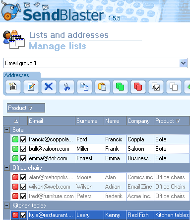The image size is (190, 220).
Task: Click the Product grouping chip above table
Action: 26,108
